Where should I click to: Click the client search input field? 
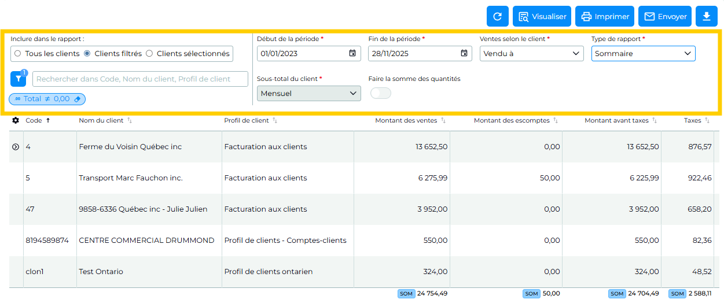tap(140, 79)
